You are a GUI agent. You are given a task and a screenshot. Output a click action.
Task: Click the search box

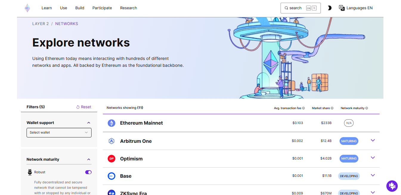click(301, 8)
